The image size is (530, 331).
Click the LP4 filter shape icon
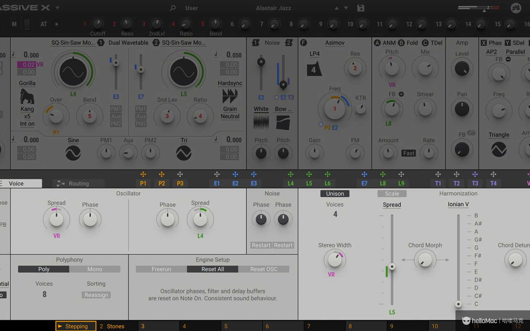314,69
